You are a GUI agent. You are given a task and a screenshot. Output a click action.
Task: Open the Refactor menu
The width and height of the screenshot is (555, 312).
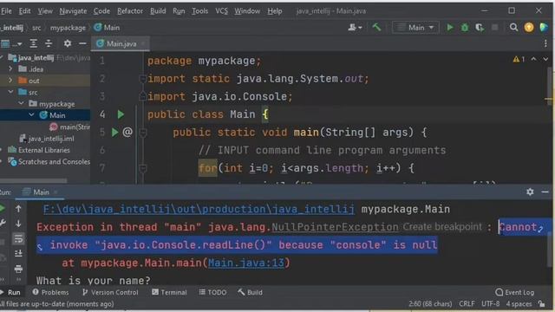130,11
